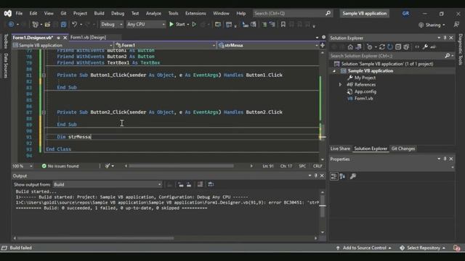The image size is (465, 261).
Task: Open the Analyze menu
Action: coord(153,13)
